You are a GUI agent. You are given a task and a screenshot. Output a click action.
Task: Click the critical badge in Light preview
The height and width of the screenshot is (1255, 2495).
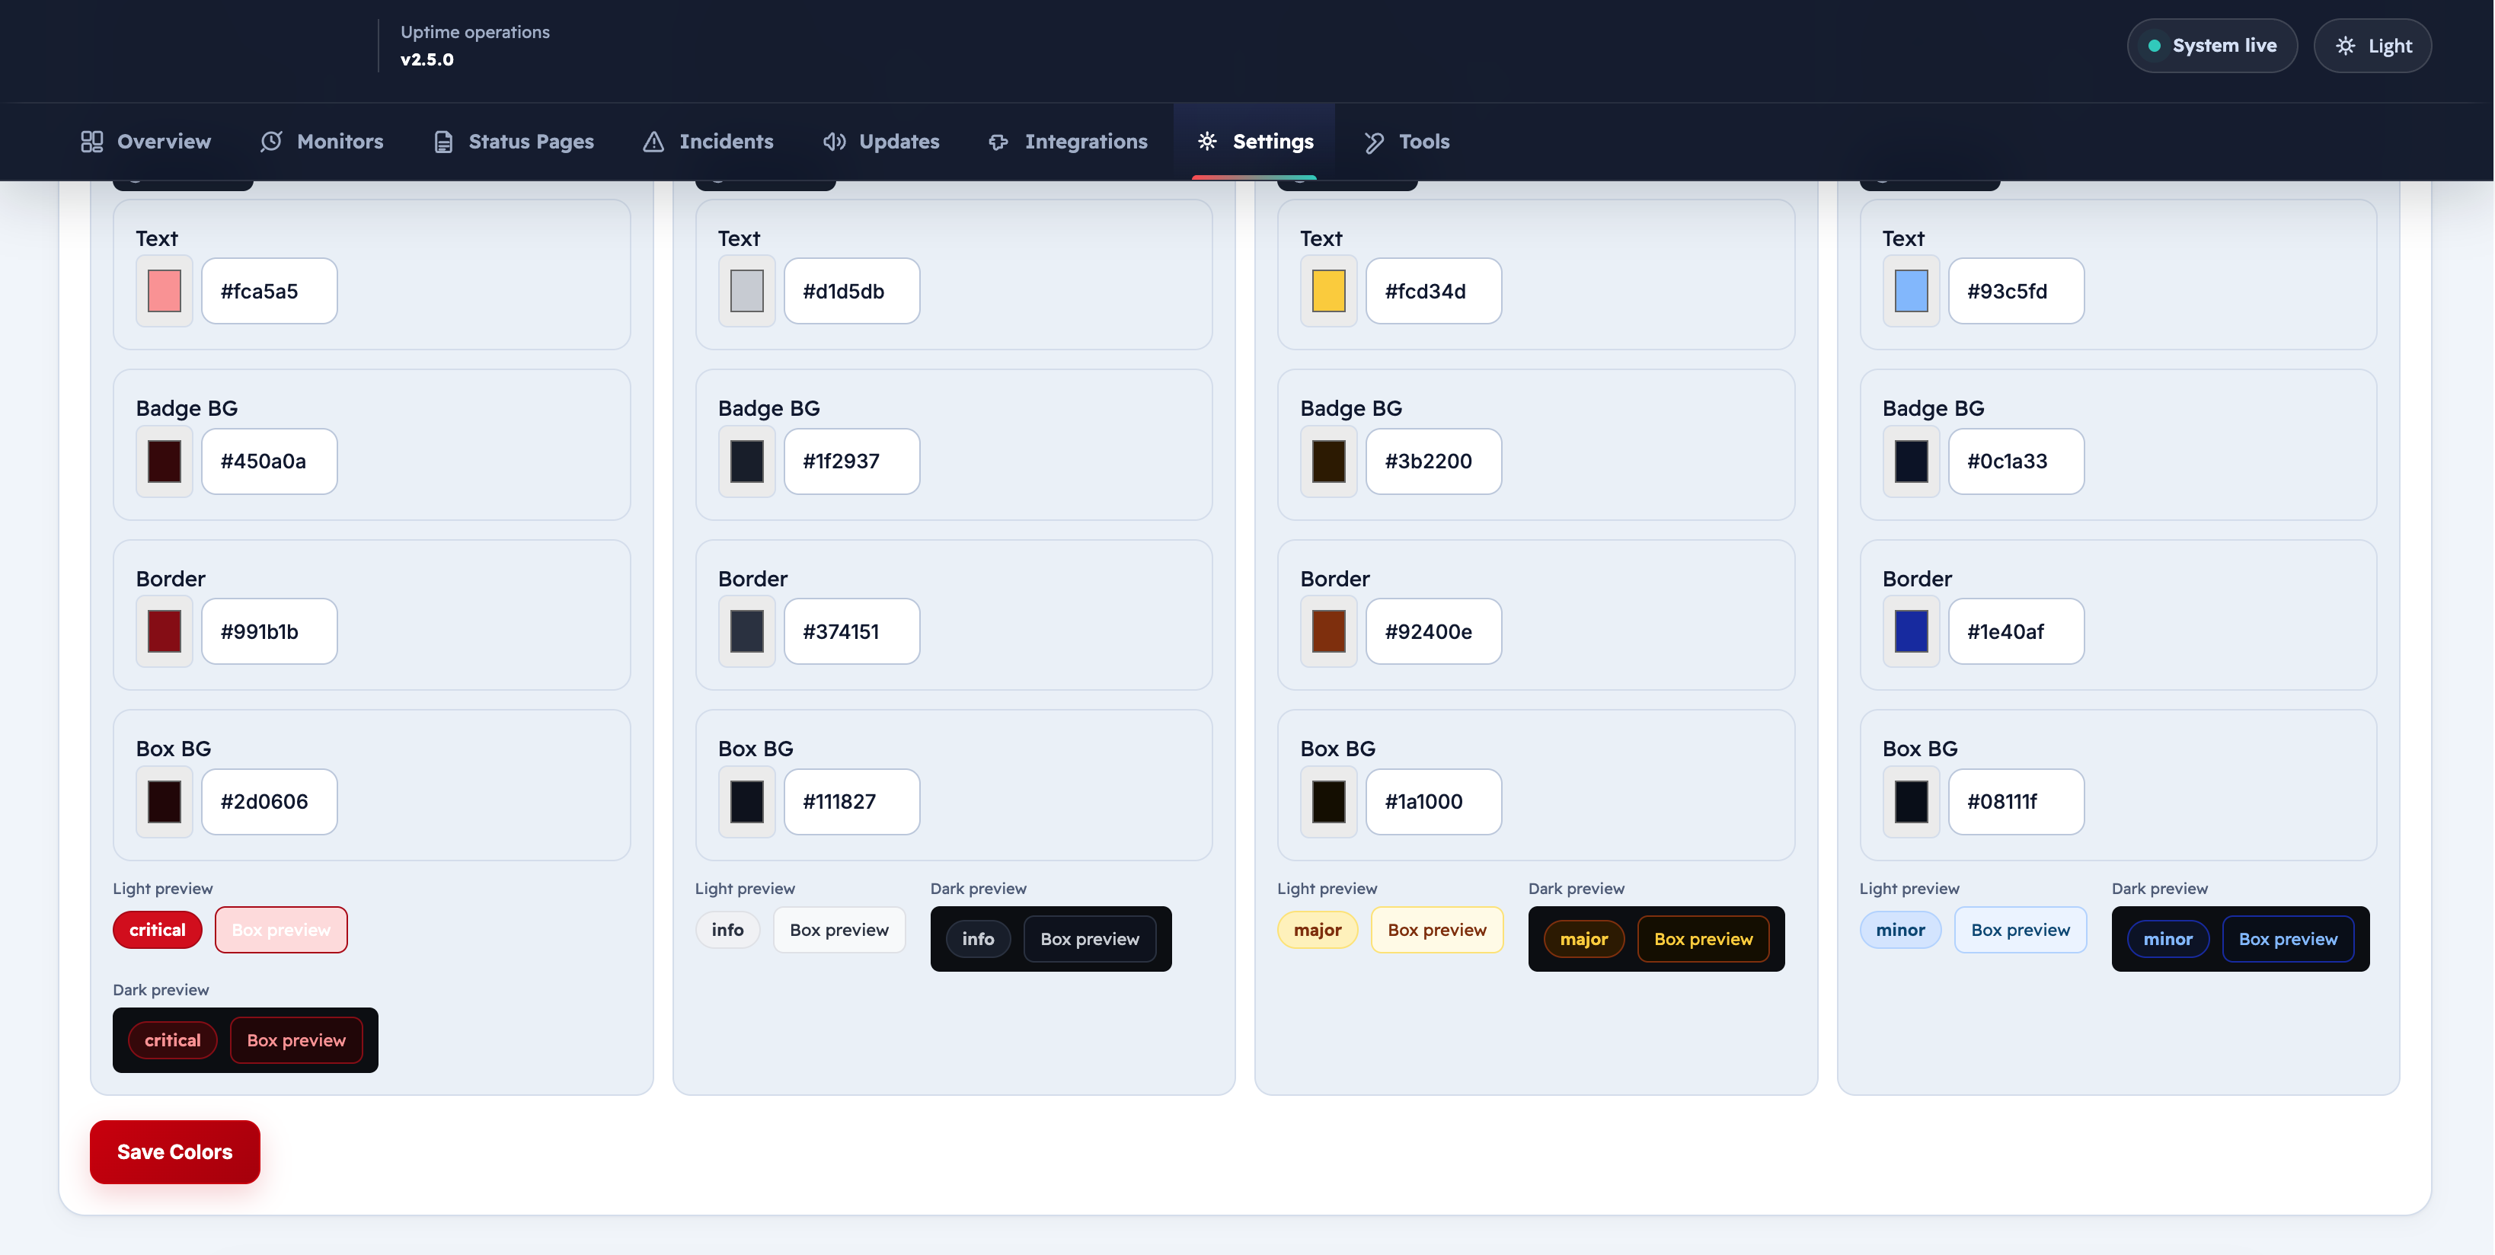tap(157, 930)
